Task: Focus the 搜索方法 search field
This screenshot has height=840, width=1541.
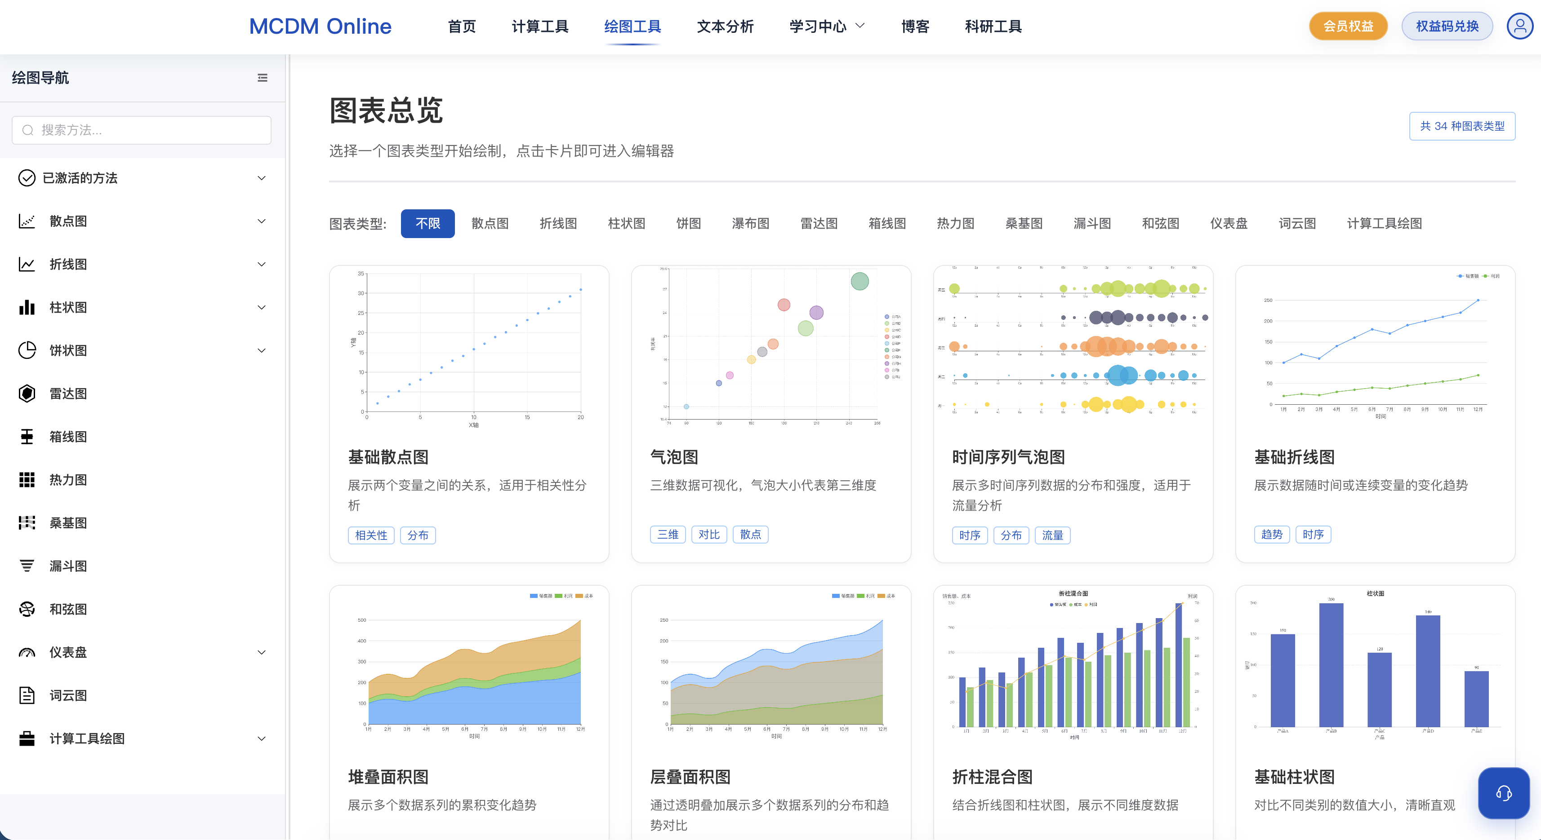Action: [142, 130]
